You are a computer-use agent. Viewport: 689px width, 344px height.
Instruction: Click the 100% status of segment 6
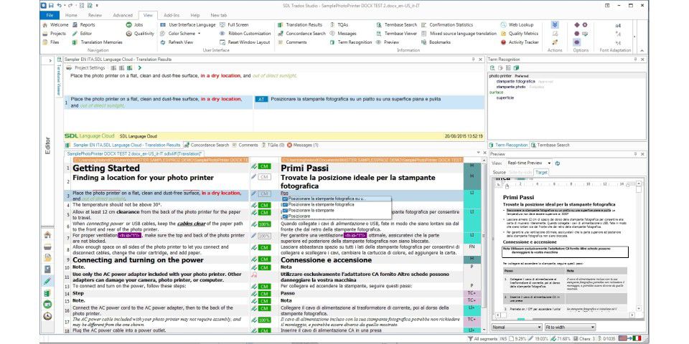pos(264,224)
